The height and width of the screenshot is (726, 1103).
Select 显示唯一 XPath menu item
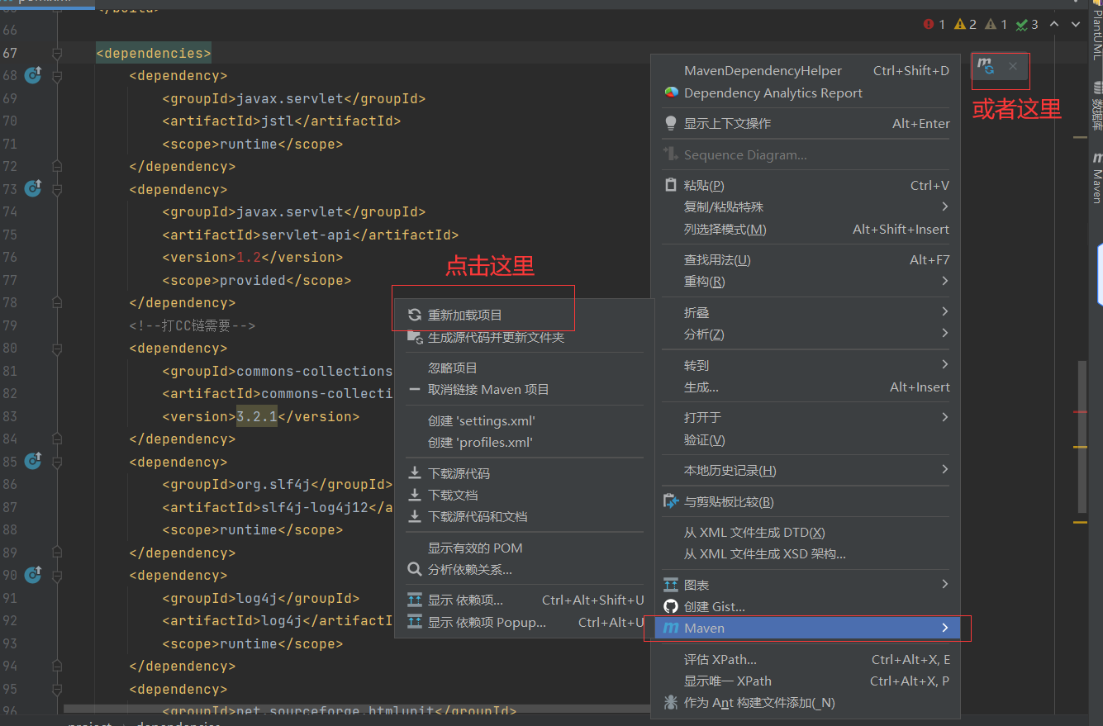click(806, 681)
